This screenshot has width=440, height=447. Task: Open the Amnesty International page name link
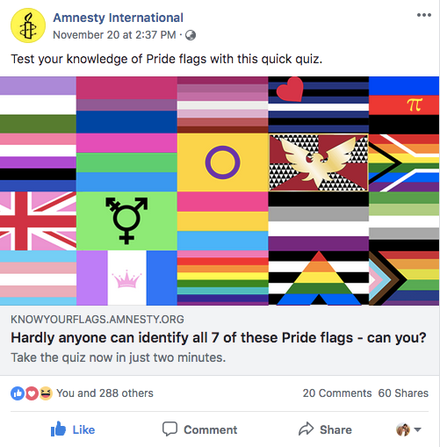(118, 18)
